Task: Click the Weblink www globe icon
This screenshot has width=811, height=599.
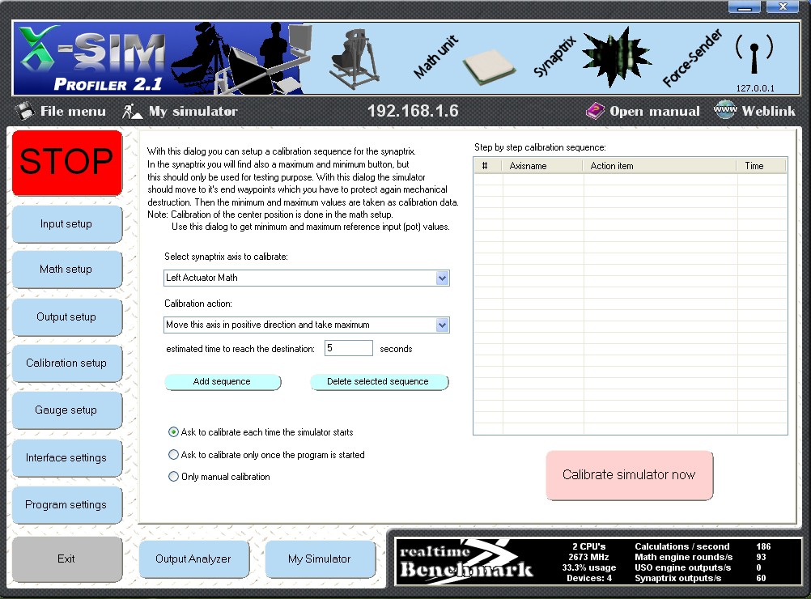Action: [724, 109]
